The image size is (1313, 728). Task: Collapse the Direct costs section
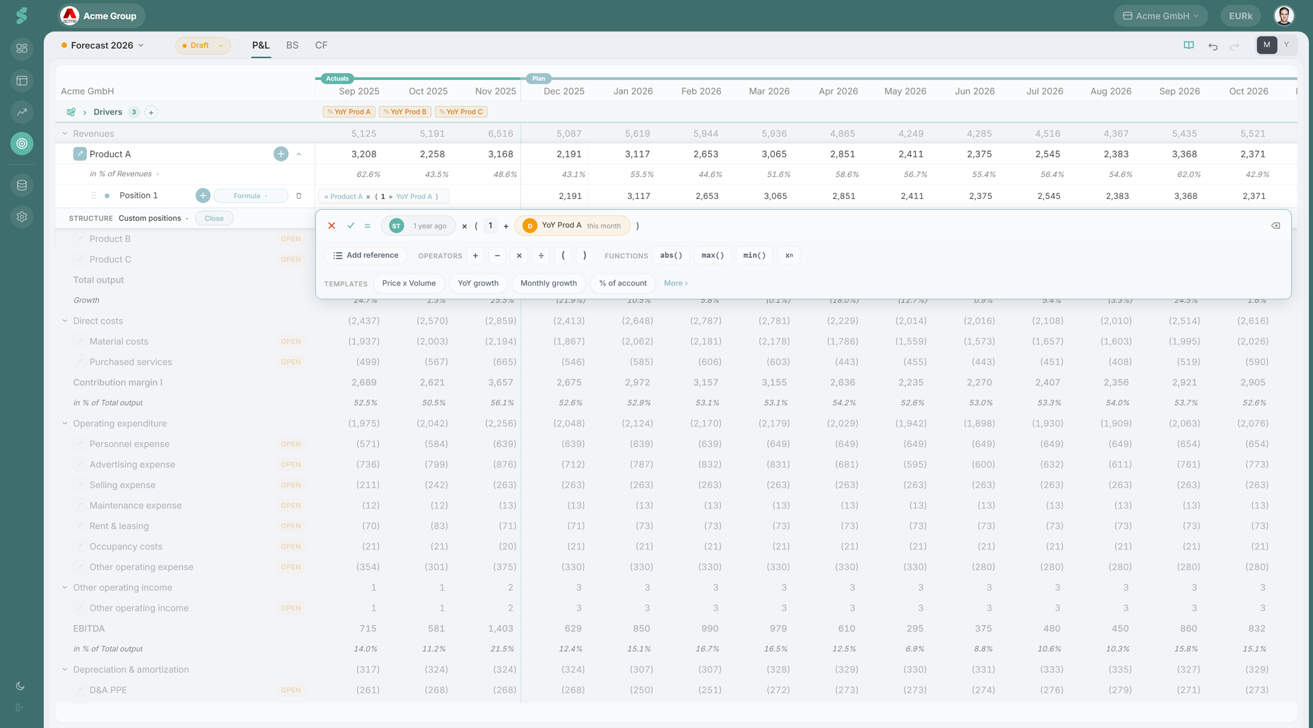coord(65,321)
